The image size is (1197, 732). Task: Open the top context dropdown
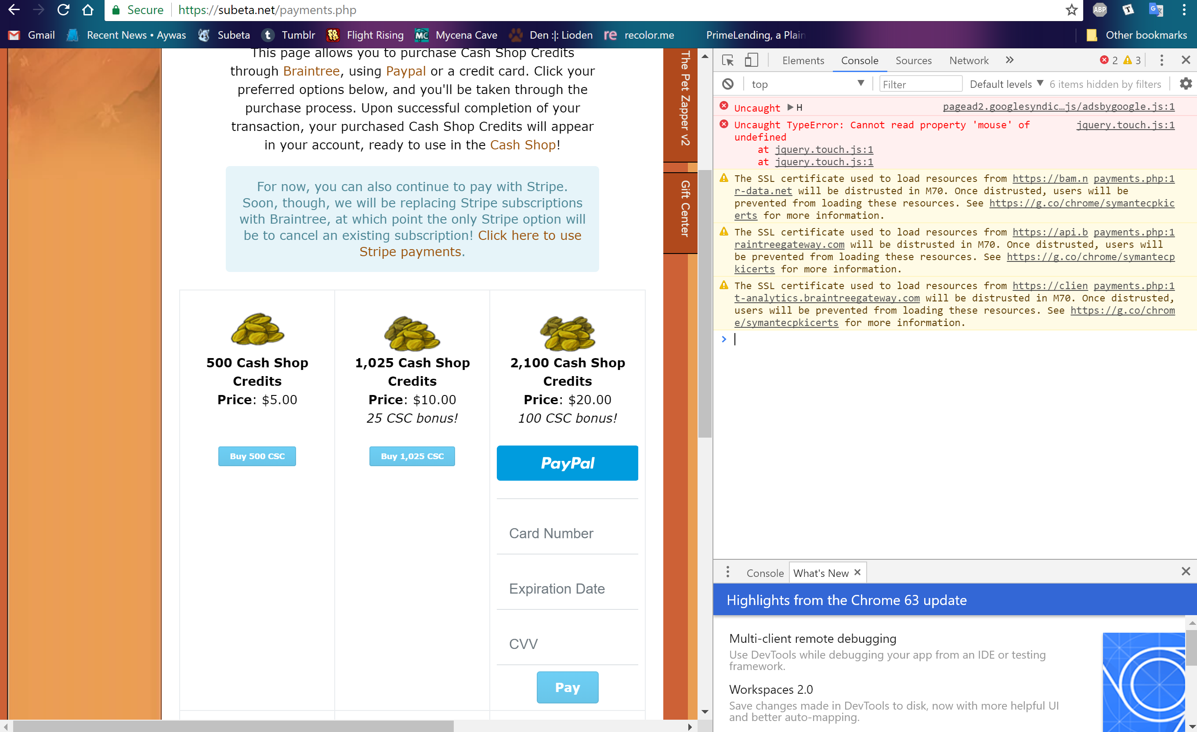click(806, 84)
